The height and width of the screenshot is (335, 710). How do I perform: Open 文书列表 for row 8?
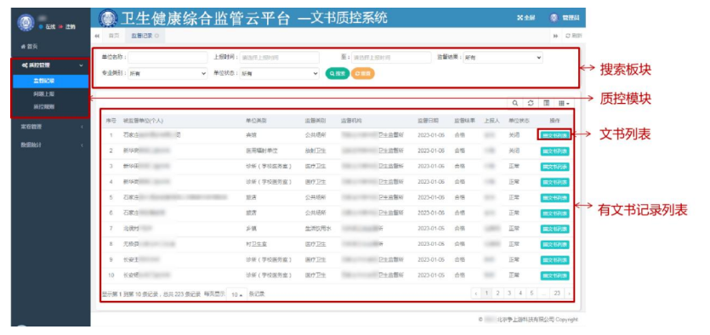click(x=554, y=245)
